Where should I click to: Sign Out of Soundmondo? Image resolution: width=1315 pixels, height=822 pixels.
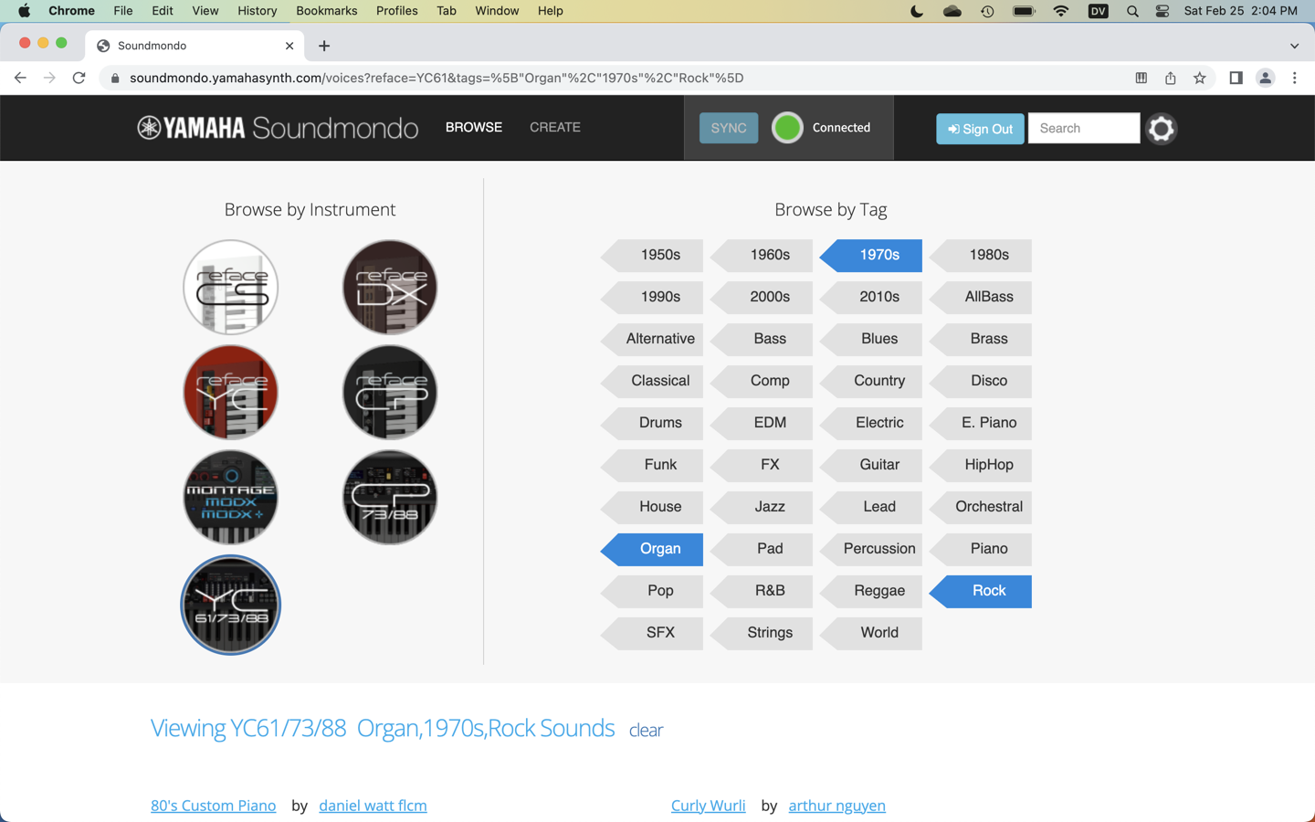point(980,129)
